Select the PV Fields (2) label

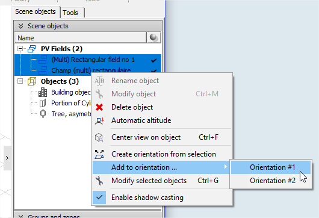click(61, 49)
